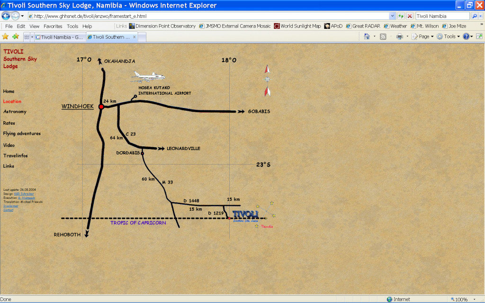Expand the address bar history dropdown

point(392,16)
